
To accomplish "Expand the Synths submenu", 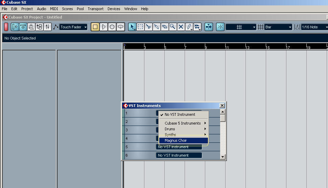I will tap(184, 135).
